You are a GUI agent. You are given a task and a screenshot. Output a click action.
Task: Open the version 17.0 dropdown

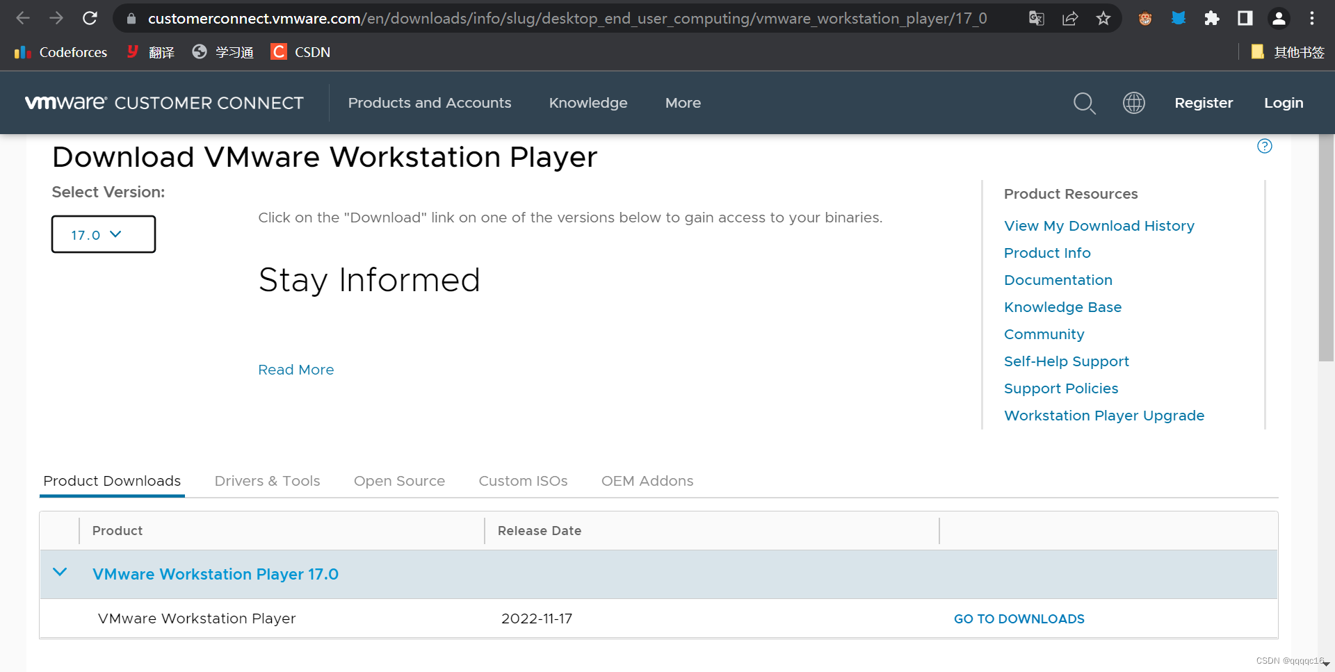pyautogui.click(x=103, y=234)
